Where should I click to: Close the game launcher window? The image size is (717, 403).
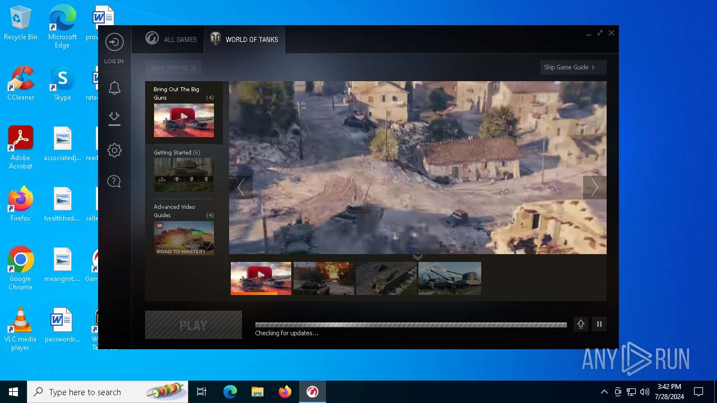pos(612,33)
